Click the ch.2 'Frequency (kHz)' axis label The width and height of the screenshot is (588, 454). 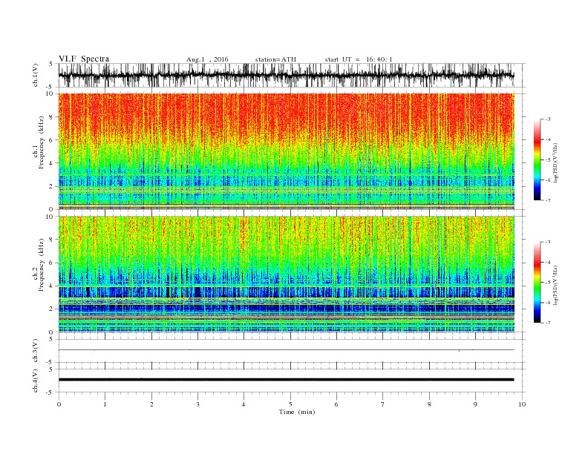[42, 265]
